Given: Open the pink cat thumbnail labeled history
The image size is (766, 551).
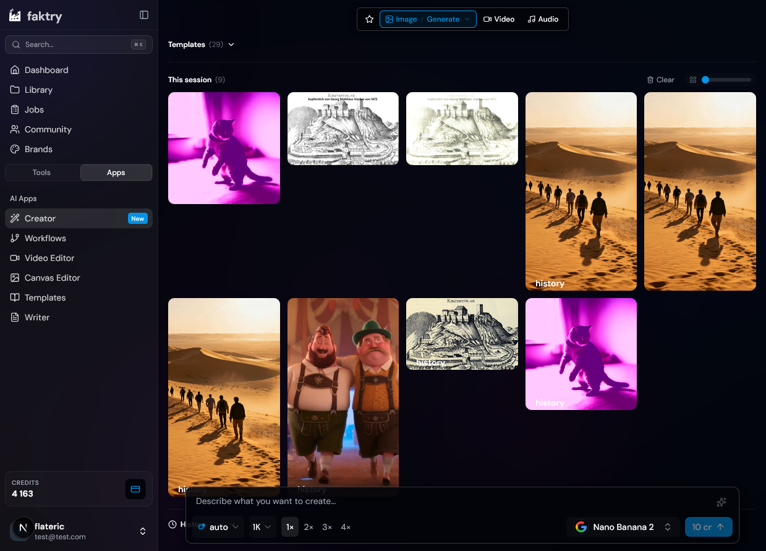Looking at the screenshot, I should 581,354.
